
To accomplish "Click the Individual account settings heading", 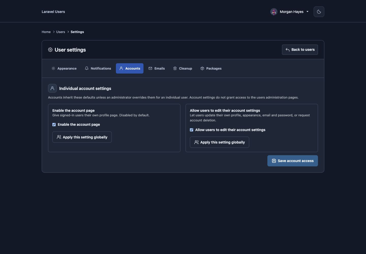I will (x=85, y=88).
